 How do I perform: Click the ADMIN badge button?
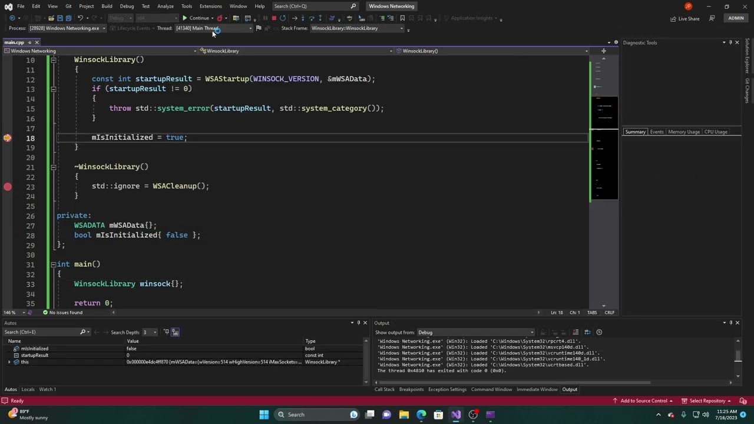[x=736, y=18]
